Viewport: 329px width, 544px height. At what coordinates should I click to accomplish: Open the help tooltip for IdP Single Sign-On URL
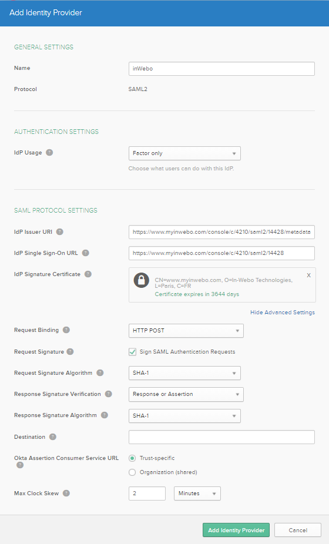(x=85, y=253)
